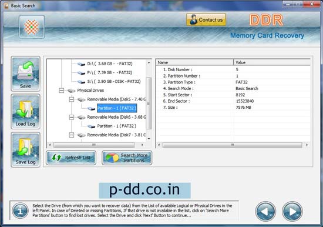Image resolution: width=323 pixels, height=227 pixels.
Task: Collapse Removable Media Disk6 node
Action: [x=72, y=117]
